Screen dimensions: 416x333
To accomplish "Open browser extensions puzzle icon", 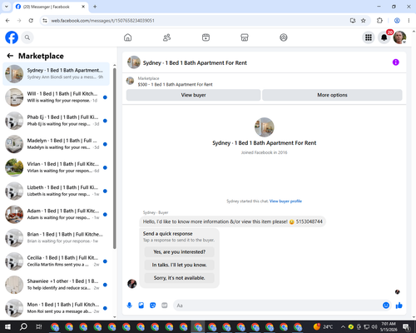I will [379, 21].
